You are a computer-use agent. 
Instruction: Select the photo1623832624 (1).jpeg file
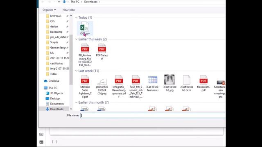pos(102,81)
